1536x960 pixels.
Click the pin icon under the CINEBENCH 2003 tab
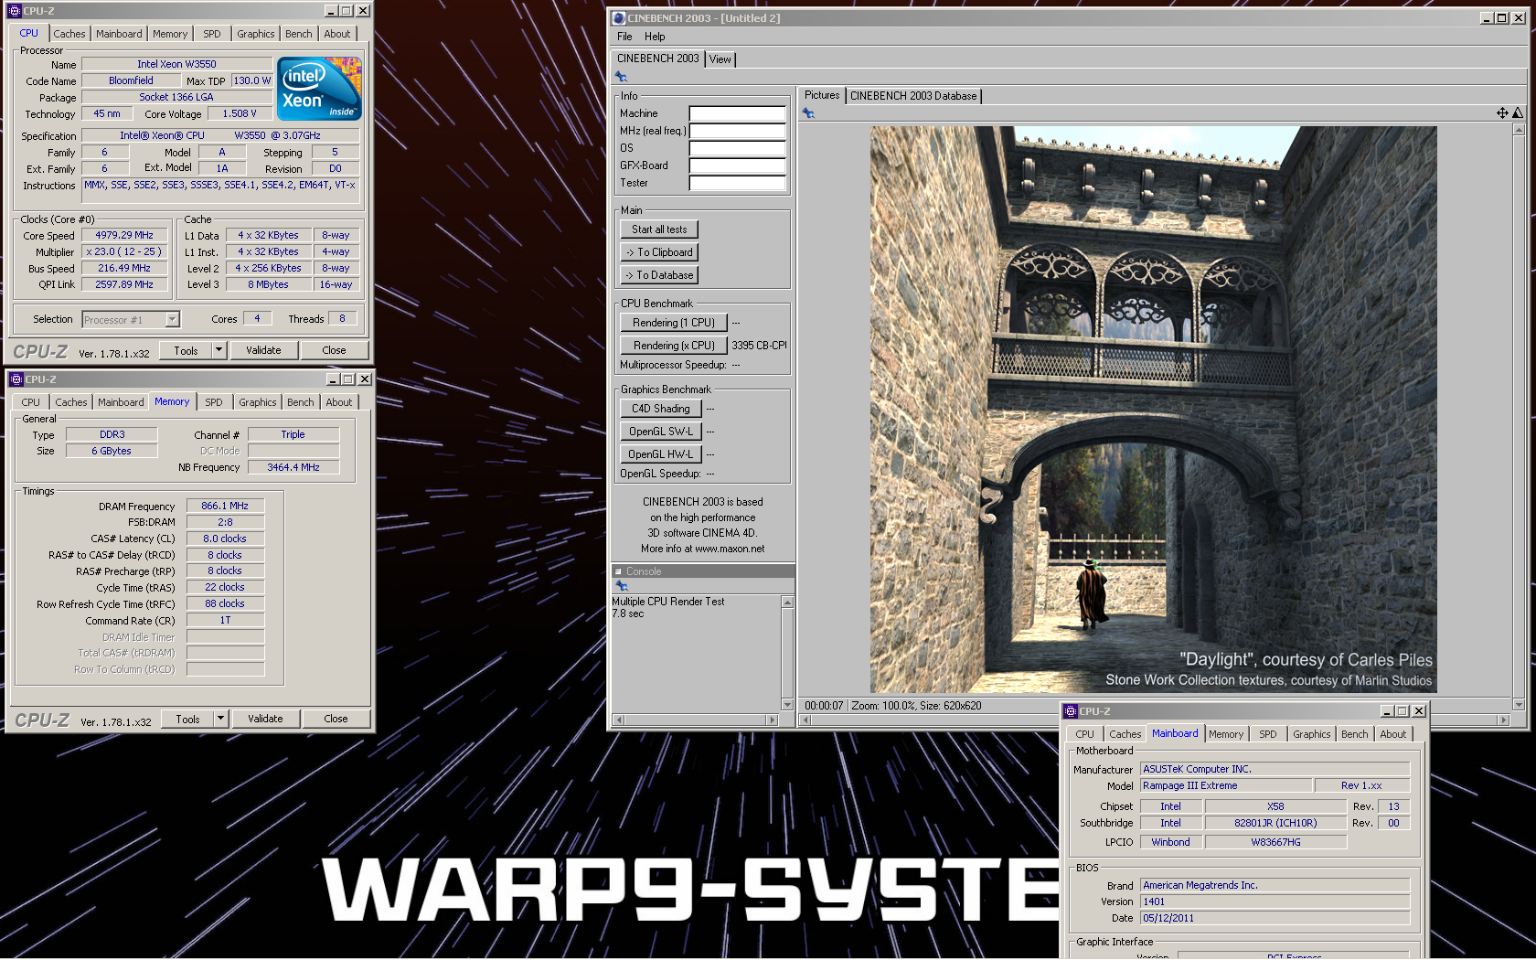[622, 77]
